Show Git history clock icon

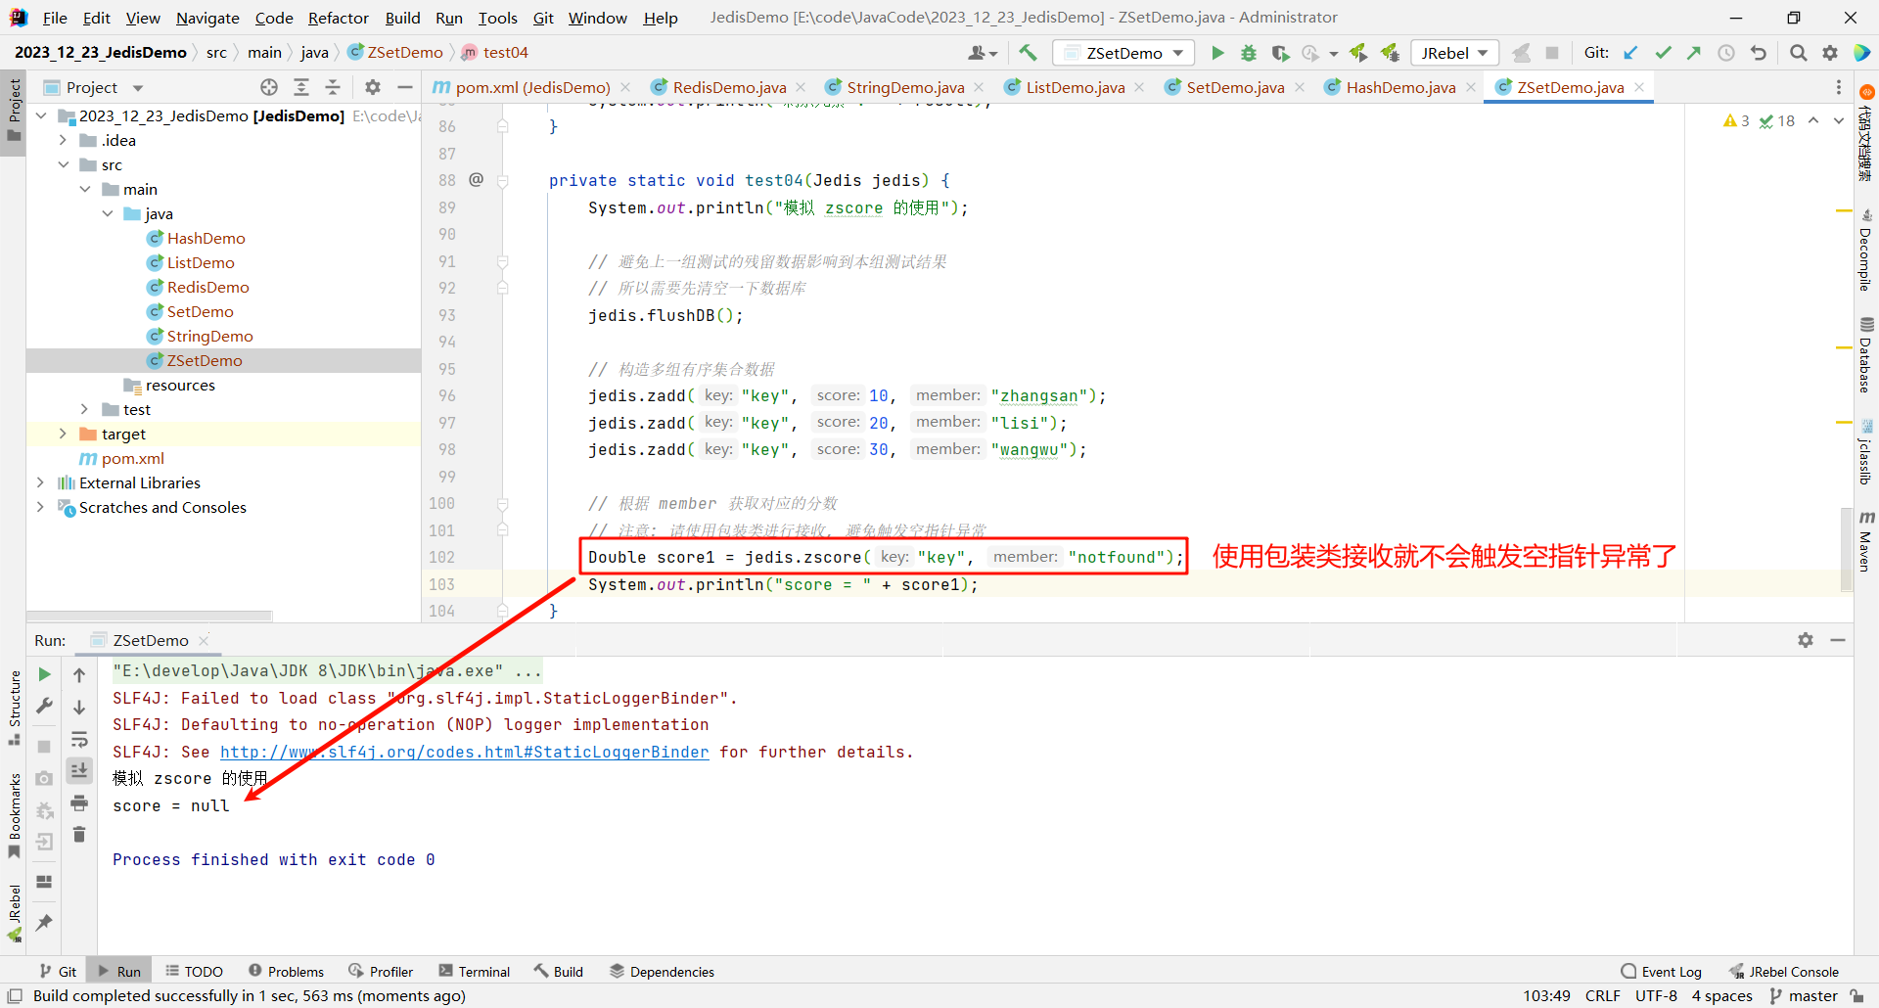click(1726, 53)
